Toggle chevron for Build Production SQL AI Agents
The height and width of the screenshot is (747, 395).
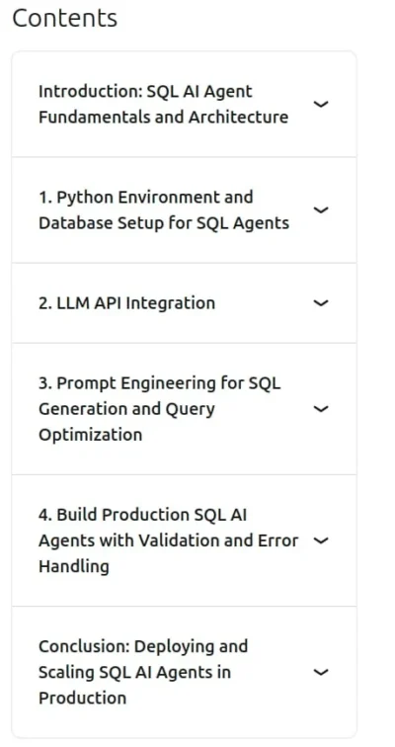[x=322, y=540]
